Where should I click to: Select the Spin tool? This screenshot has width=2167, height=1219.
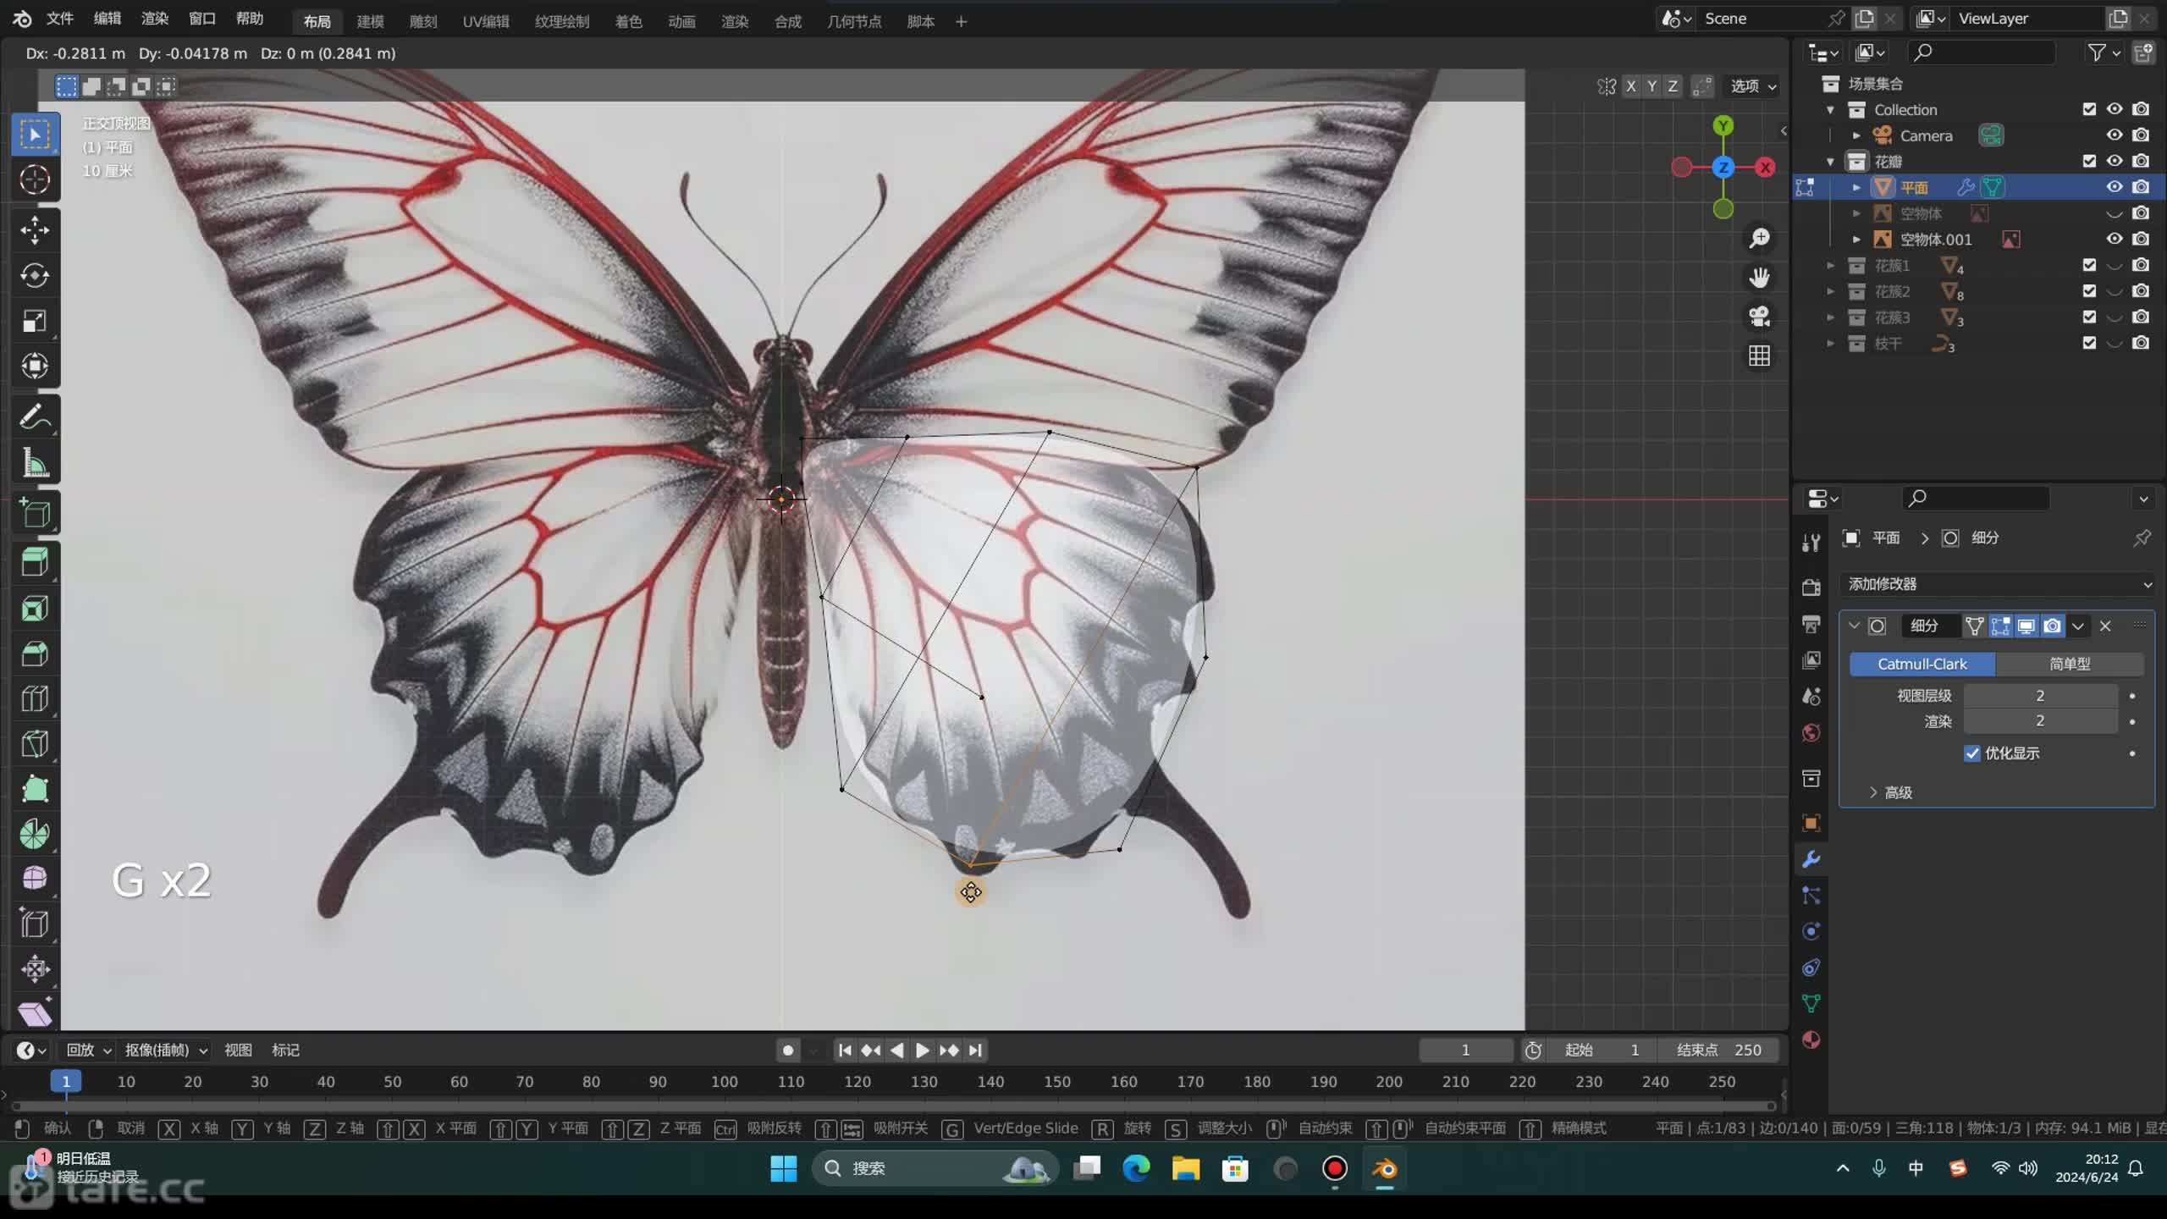pyautogui.click(x=35, y=834)
